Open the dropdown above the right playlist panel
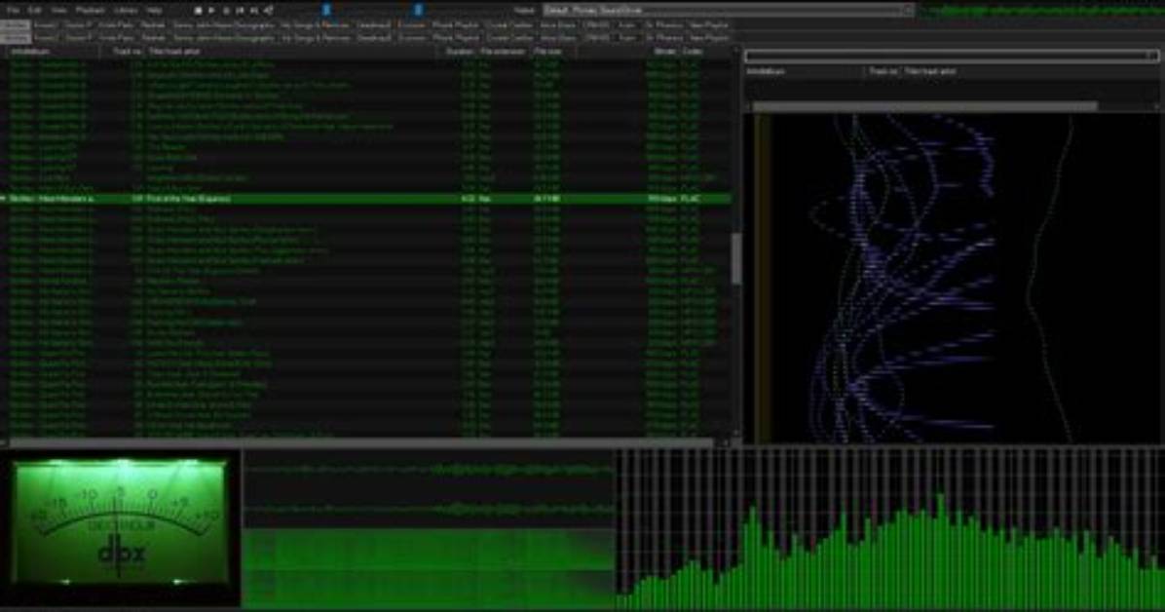1165x612 pixels. coord(952,56)
